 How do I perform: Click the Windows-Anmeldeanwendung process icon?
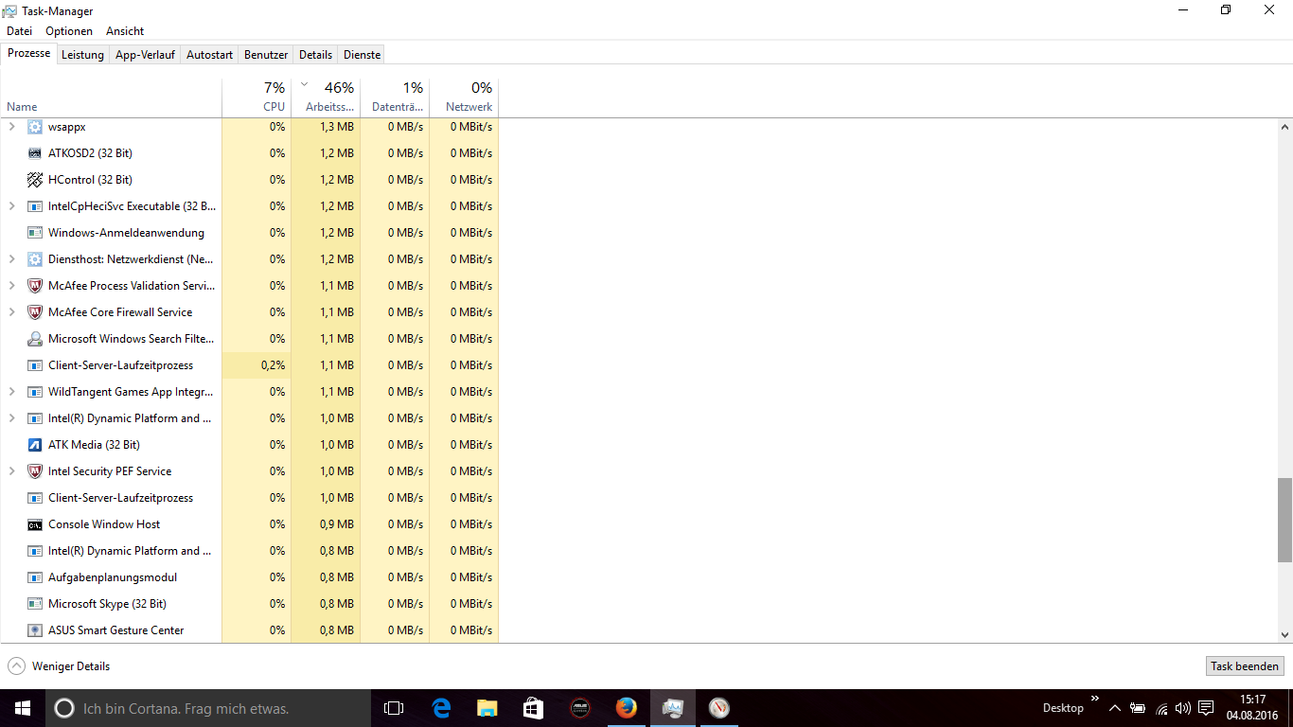35,233
